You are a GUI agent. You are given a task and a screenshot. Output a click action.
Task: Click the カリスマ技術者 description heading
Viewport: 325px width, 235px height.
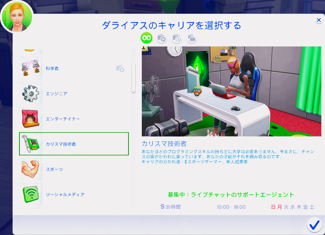click(164, 144)
